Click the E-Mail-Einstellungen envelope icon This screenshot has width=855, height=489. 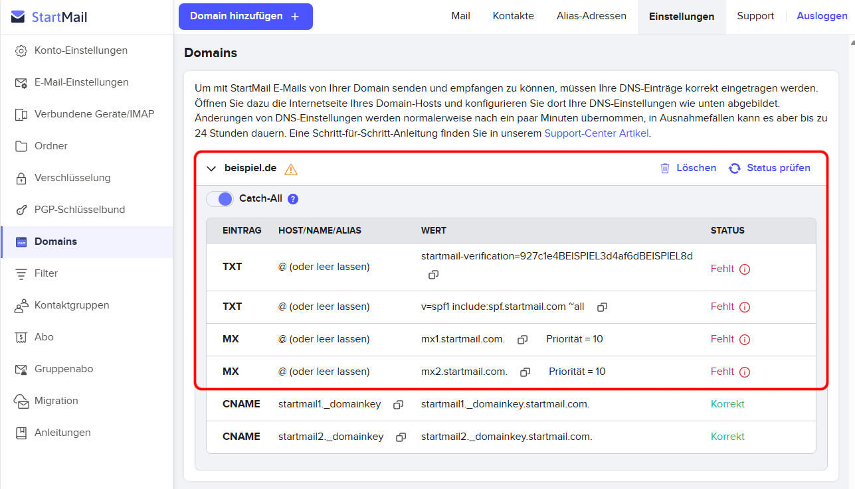click(x=21, y=83)
